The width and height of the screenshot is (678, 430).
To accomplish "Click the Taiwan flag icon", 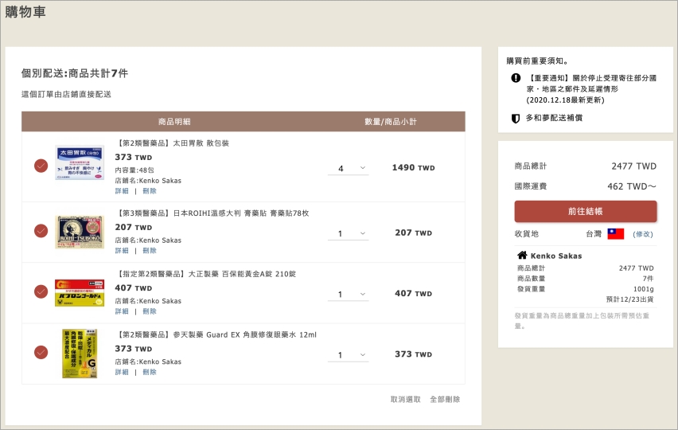I will 616,234.
